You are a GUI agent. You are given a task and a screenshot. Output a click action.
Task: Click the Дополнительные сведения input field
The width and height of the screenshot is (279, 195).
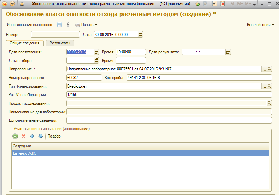pos(169,120)
